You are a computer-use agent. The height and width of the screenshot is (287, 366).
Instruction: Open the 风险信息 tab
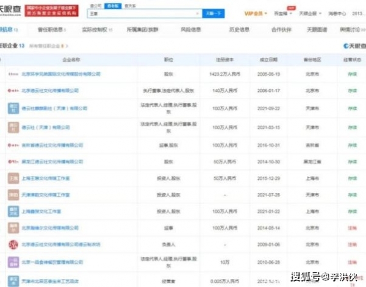pyautogui.click(x=191, y=30)
